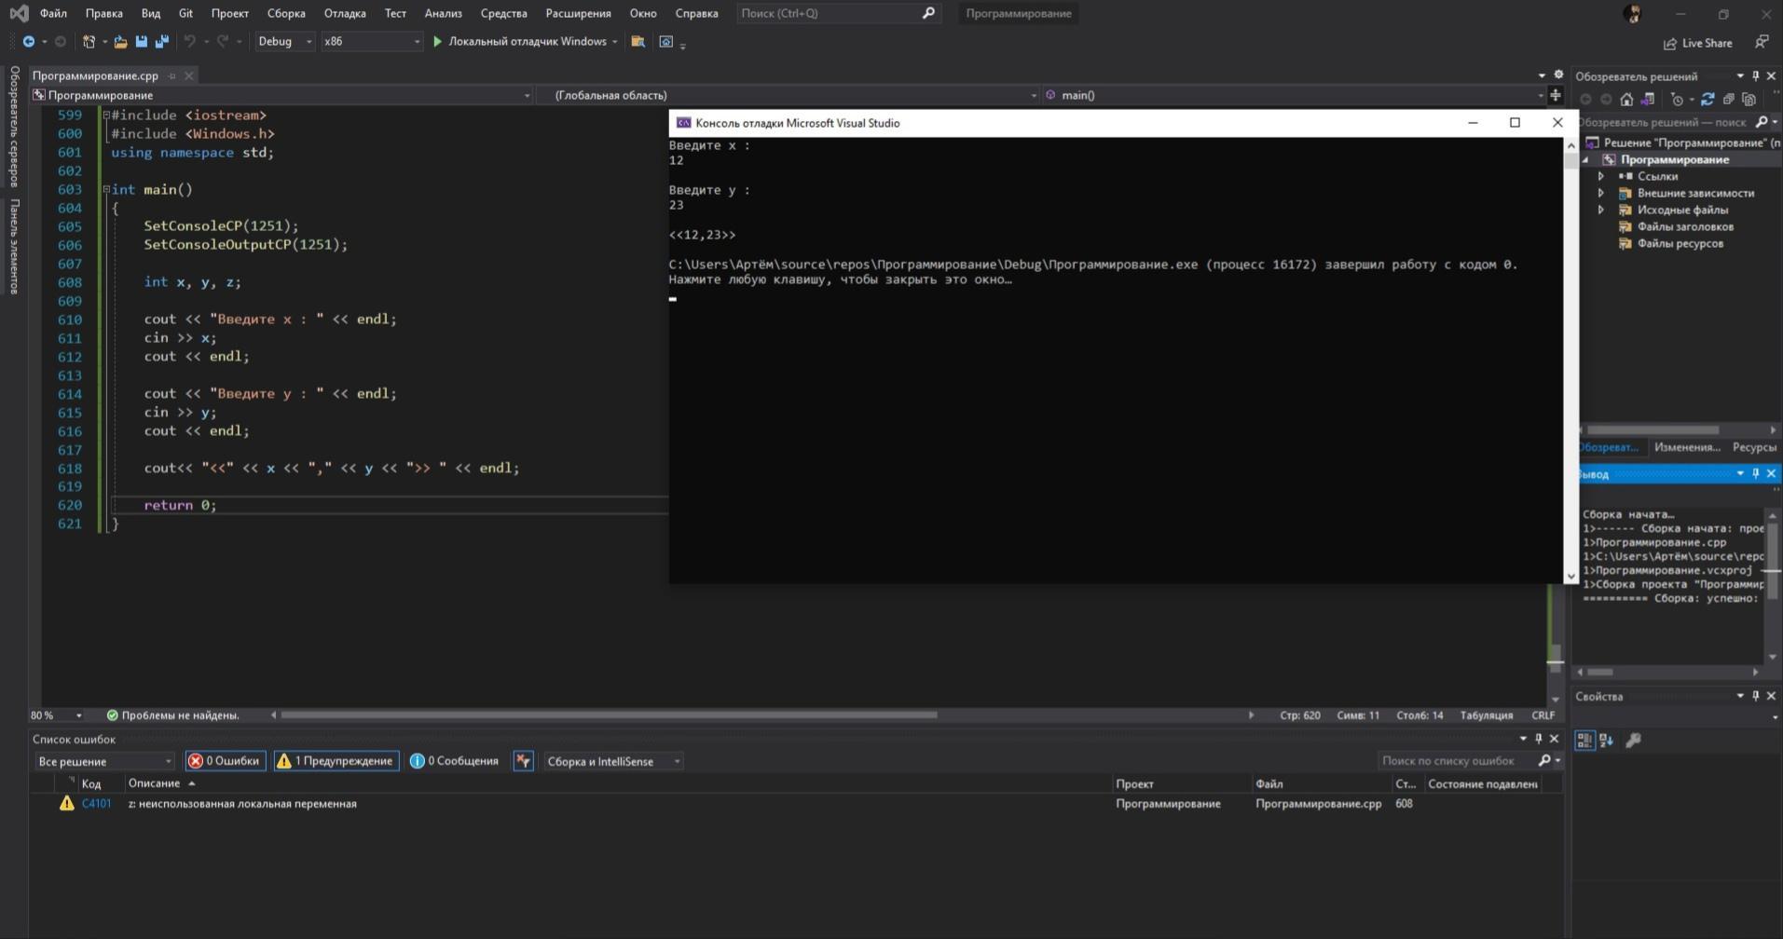1783x939 pixels.
Task: Click the Navigate Backward arrow icon
Action: click(x=28, y=42)
